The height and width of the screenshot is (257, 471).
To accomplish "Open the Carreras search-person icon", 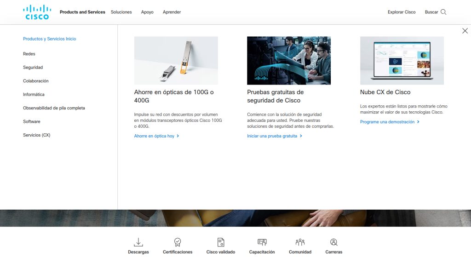I will (334, 242).
